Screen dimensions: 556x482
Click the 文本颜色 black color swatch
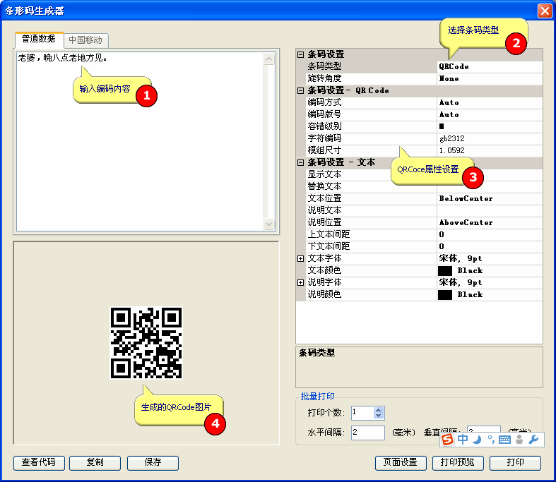tap(445, 270)
